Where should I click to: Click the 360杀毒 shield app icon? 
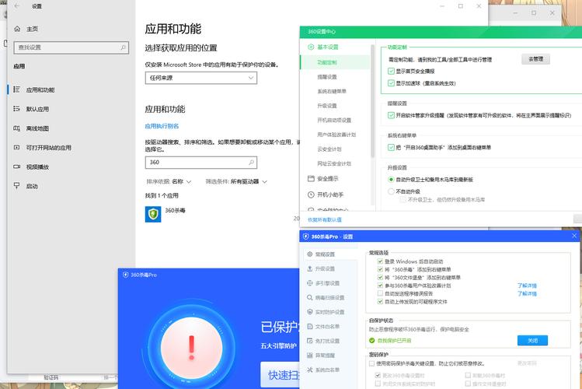[153, 214]
